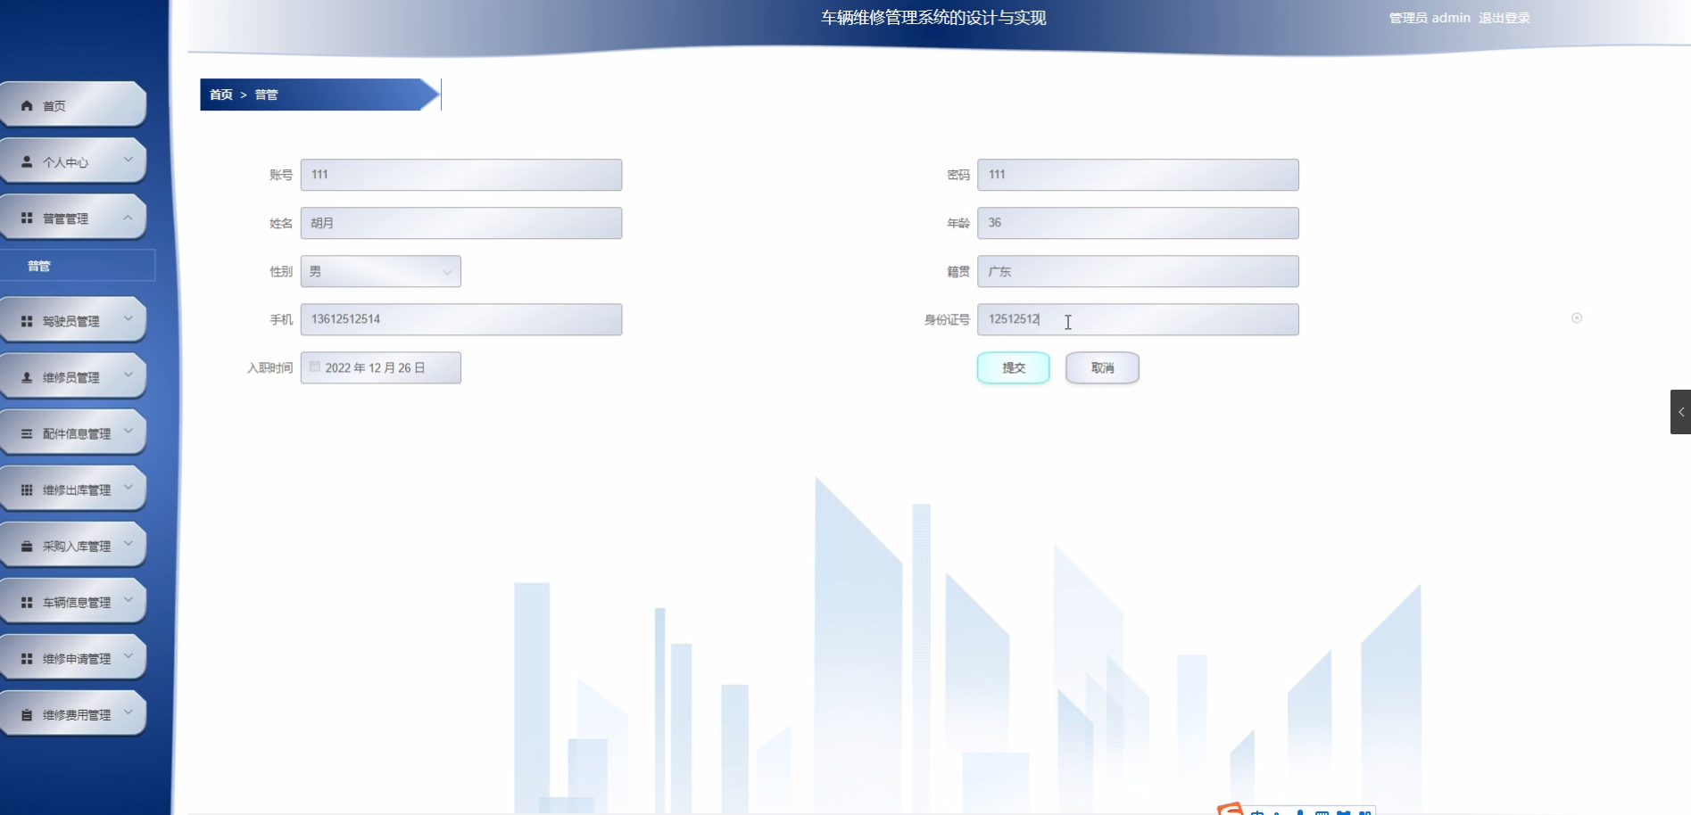Image resolution: width=1691 pixels, height=815 pixels.
Task: Click the 姓名 field containing 胡月
Action: [461, 223]
